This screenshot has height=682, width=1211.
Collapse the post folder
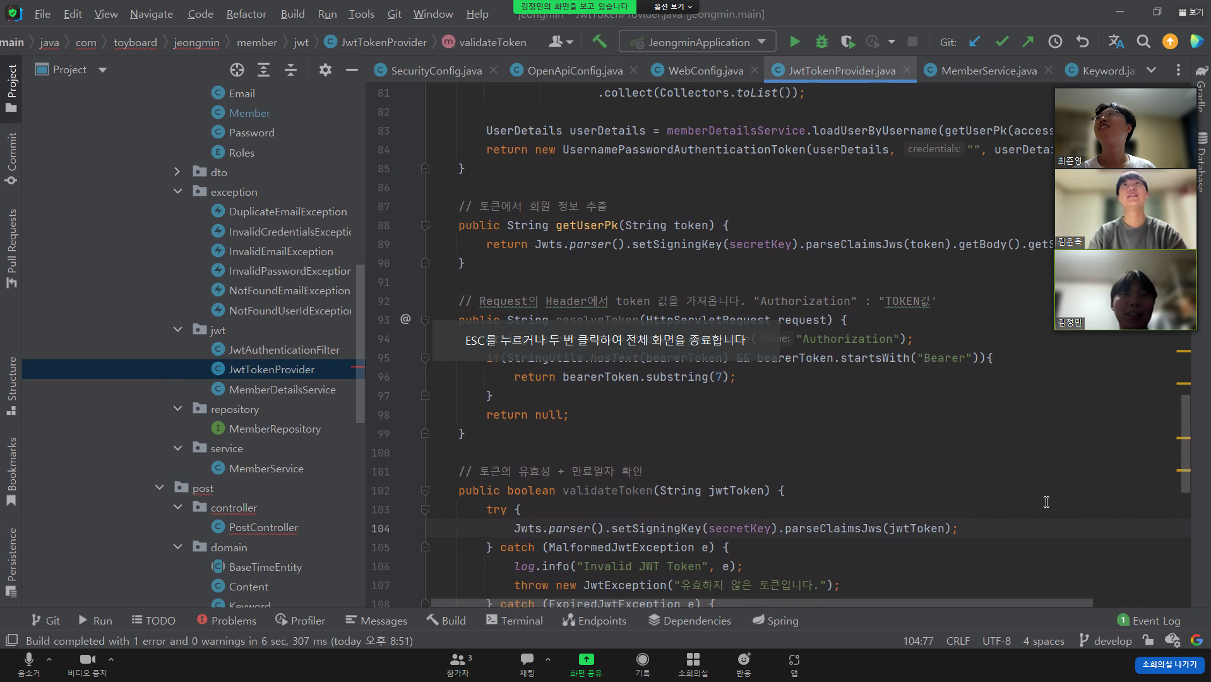tap(159, 488)
